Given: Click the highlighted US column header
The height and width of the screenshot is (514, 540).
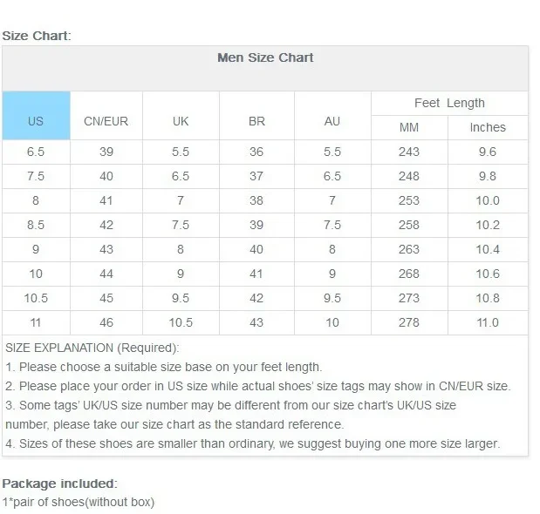Looking at the screenshot, I should pos(36,116).
